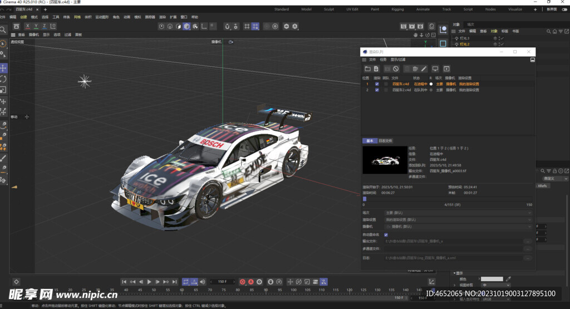Toggle the autokey A button
Viewport: 570px width, 309px height.
(x=251, y=282)
